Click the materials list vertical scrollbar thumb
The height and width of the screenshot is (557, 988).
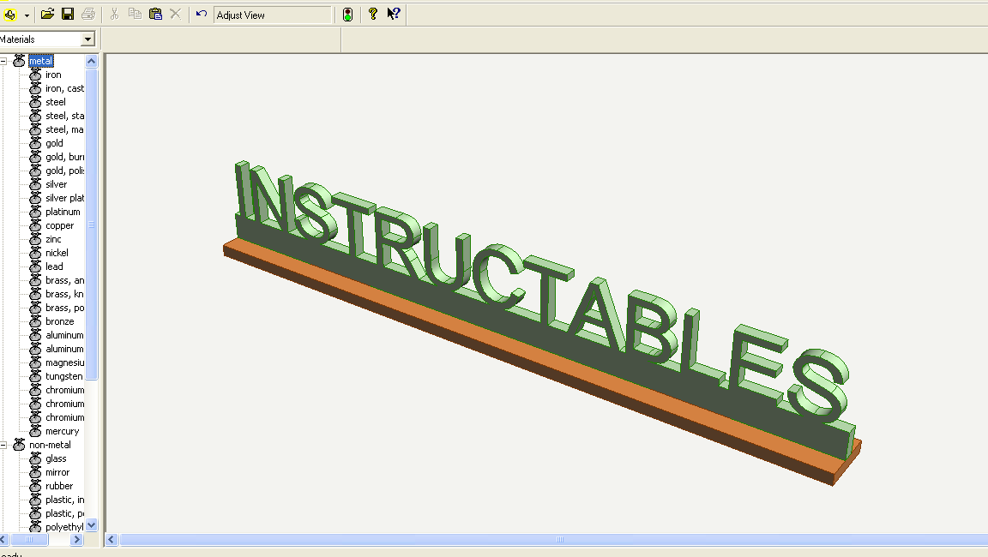(x=92, y=225)
